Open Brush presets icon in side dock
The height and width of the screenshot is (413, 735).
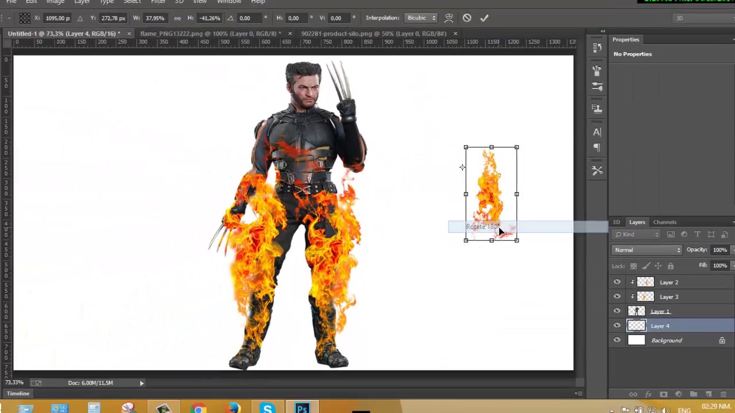click(x=597, y=87)
